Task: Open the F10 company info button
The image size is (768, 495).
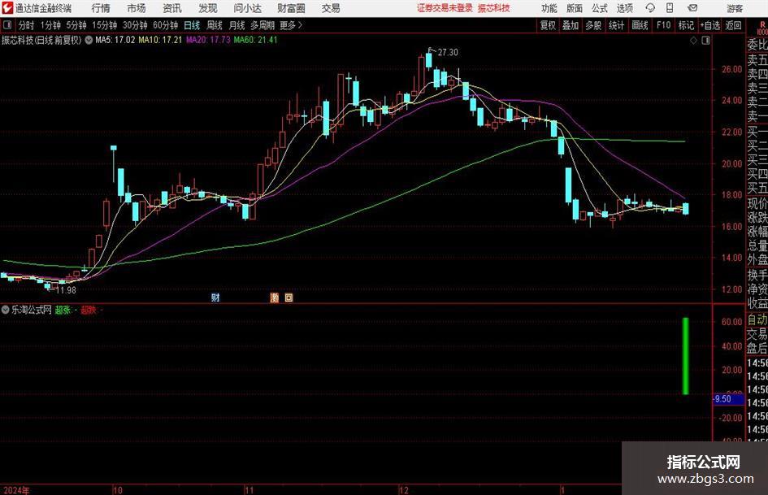Action: (x=663, y=25)
